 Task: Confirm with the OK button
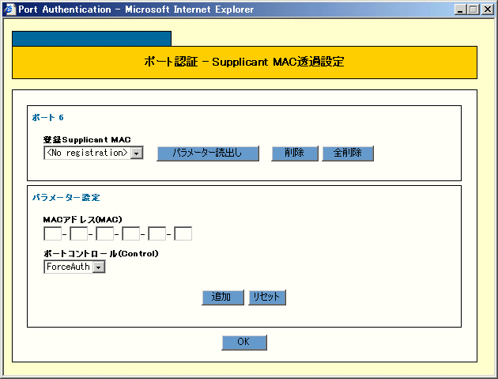[244, 343]
